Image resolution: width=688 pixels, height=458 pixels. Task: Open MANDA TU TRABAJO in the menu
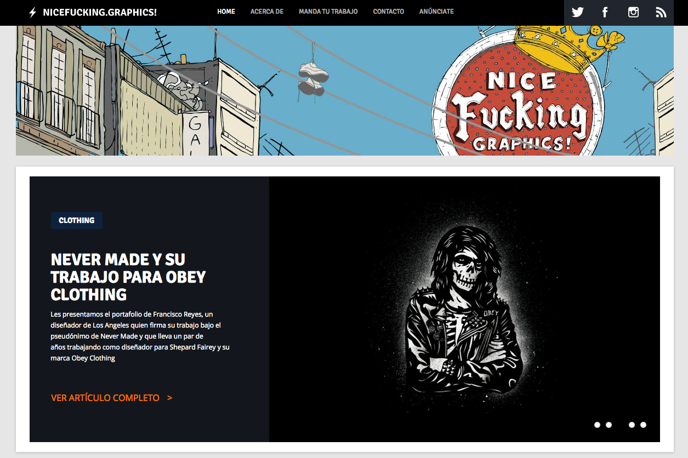coord(328,12)
